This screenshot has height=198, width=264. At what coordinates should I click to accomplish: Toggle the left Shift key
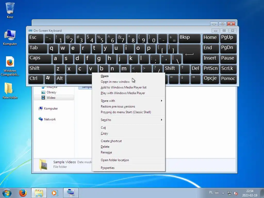(x=41, y=69)
